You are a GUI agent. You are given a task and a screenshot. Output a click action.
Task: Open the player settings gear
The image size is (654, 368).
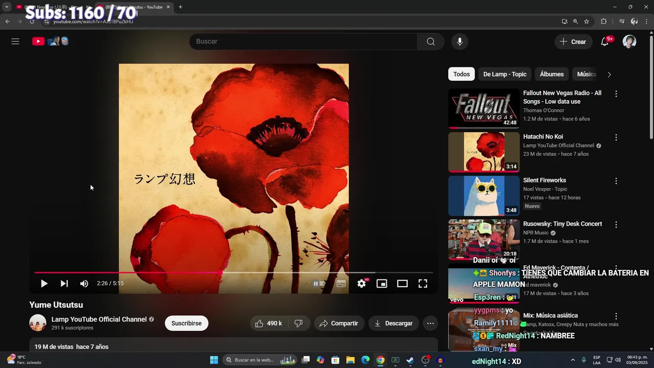(362, 283)
